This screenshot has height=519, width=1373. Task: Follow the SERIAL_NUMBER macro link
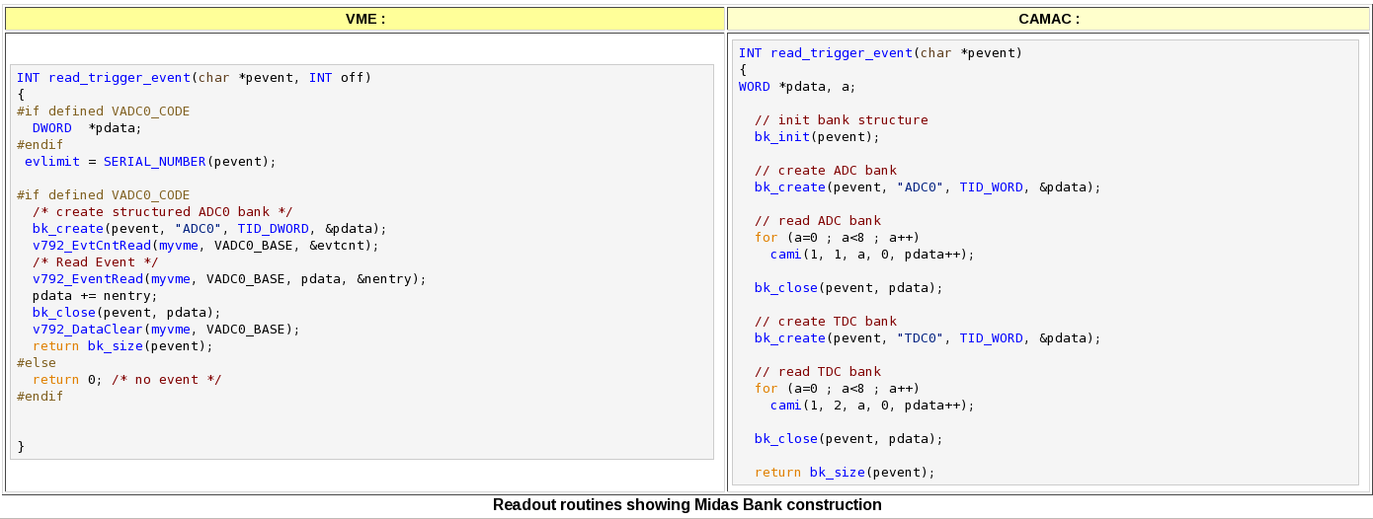pyautogui.click(x=155, y=161)
